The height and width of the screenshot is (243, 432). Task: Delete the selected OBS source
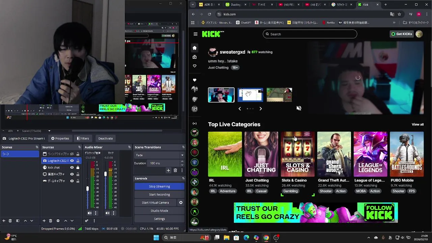coord(50,221)
